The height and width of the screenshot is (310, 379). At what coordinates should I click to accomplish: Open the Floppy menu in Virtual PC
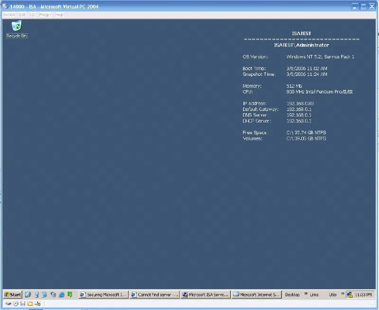45,15
